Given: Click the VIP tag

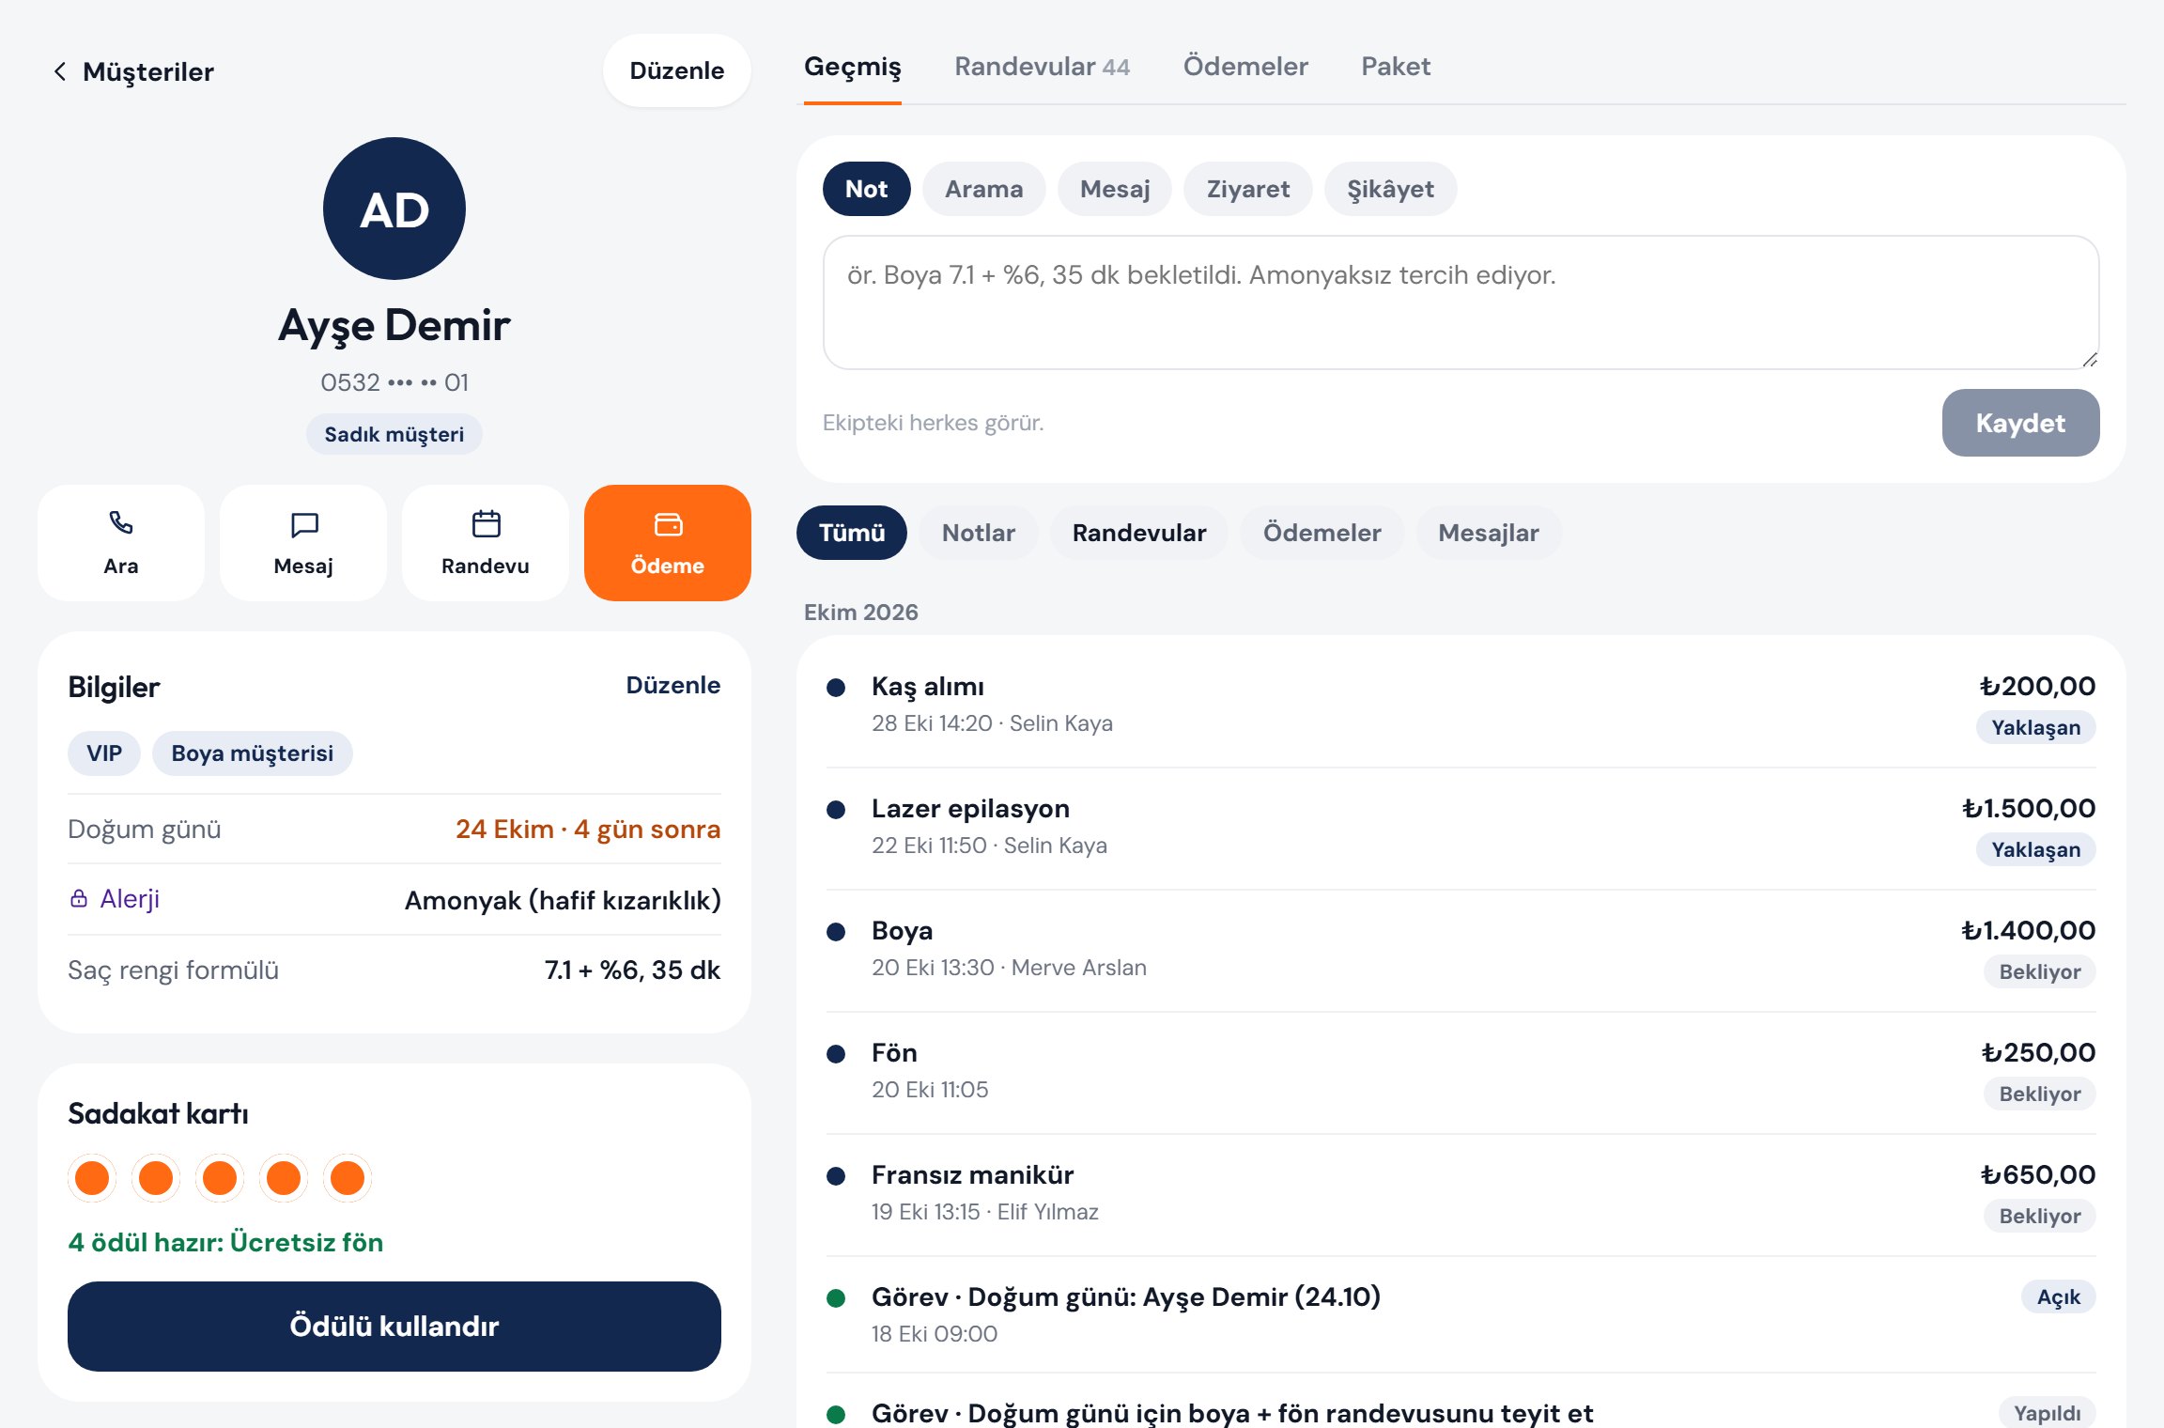Looking at the screenshot, I should point(104,753).
